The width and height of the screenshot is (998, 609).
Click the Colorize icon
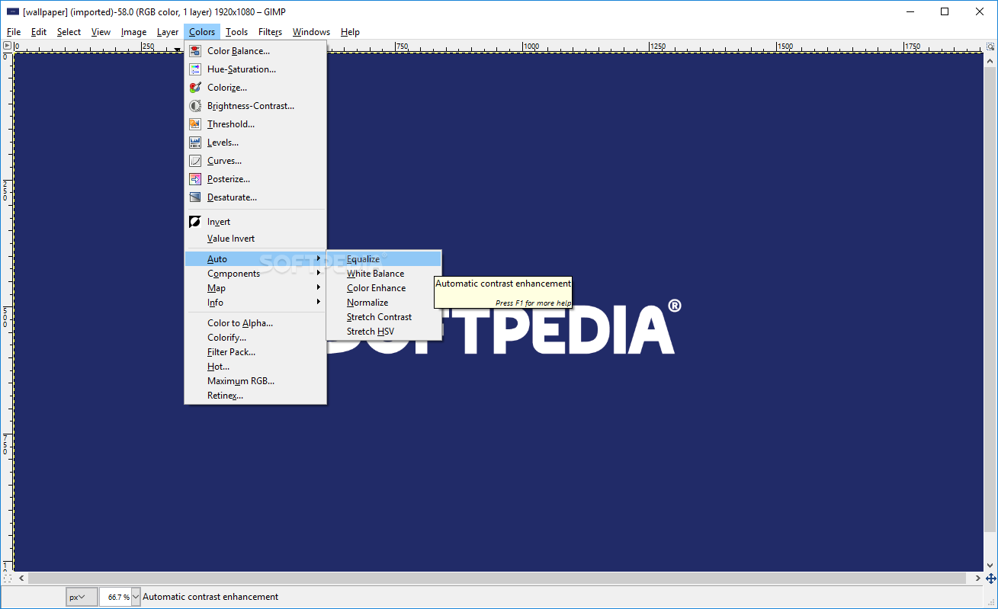[195, 88]
